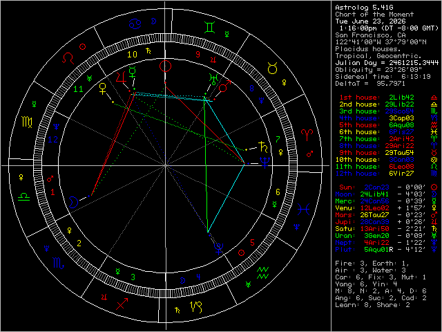Image resolution: width=442 pixels, height=332 pixels.
Task: Click the yellow Virgo sign glyph on the ring
Action: tap(27, 122)
